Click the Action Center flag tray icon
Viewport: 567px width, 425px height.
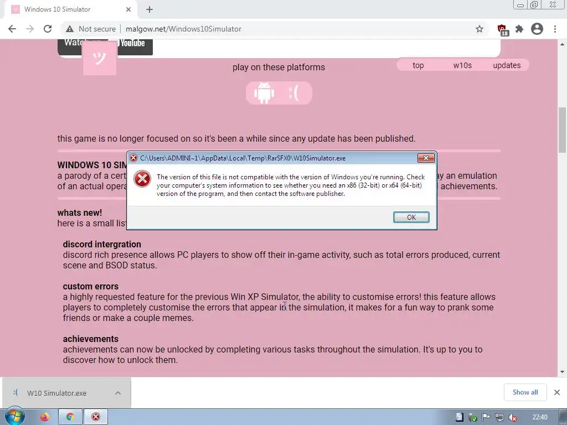point(486,417)
